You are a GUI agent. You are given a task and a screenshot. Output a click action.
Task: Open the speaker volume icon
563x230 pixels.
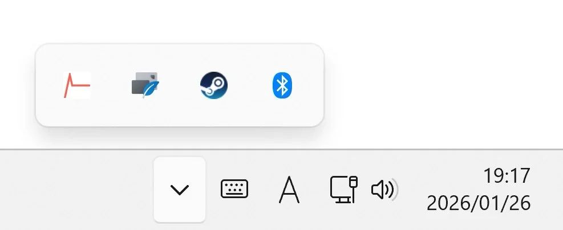(x=385, y=190)
